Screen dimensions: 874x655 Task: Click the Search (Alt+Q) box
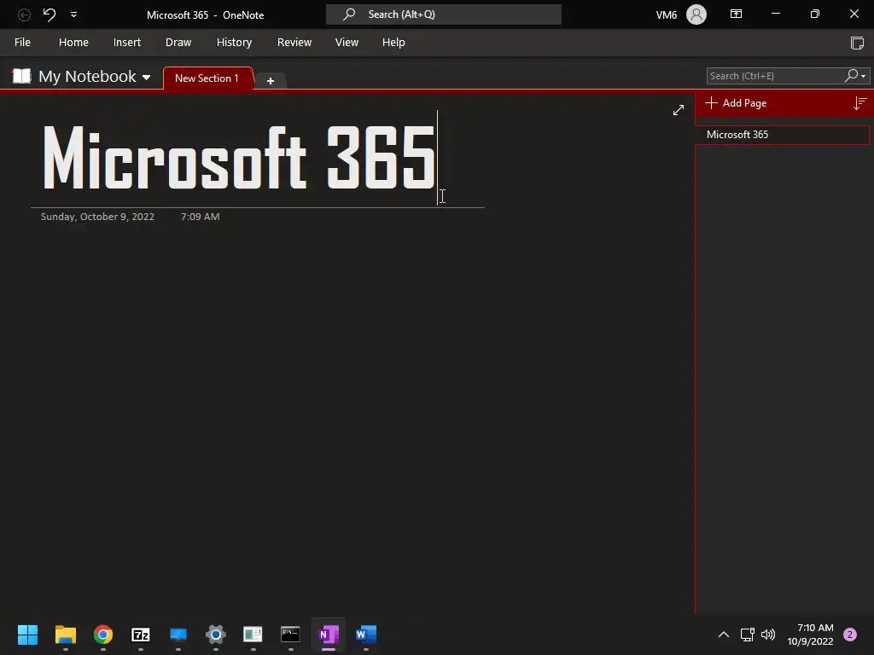click(x=443, y=14)
